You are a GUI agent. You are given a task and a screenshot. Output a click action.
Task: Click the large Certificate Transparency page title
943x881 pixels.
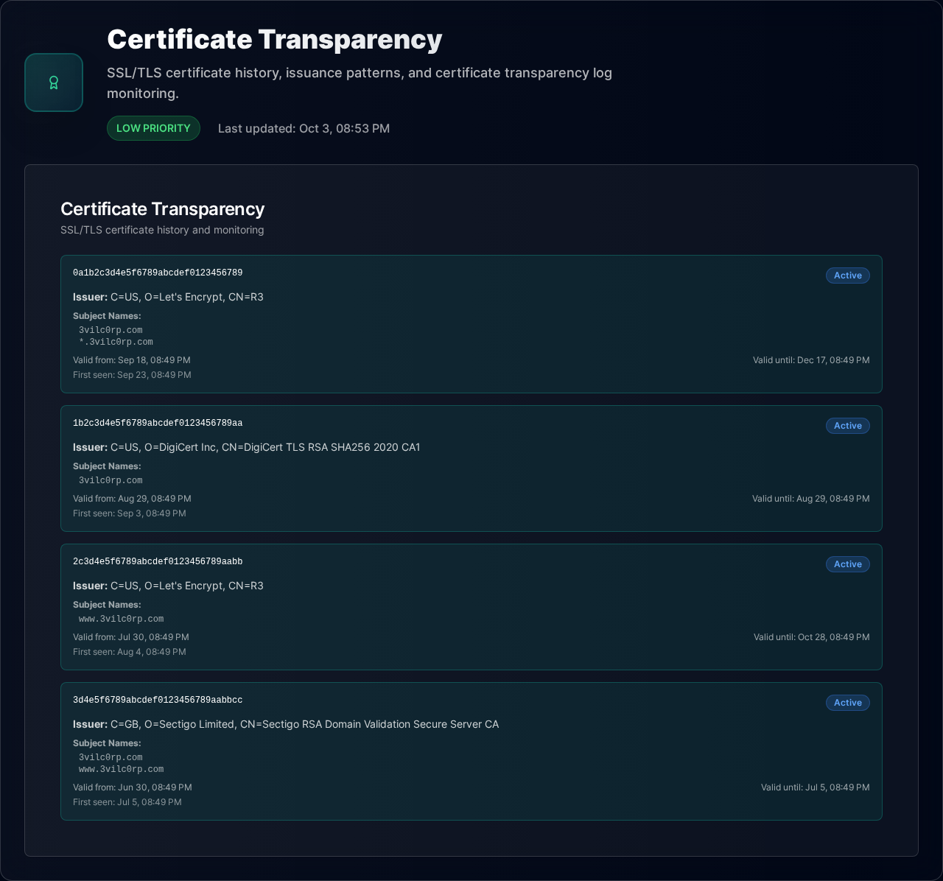point(274,40)
